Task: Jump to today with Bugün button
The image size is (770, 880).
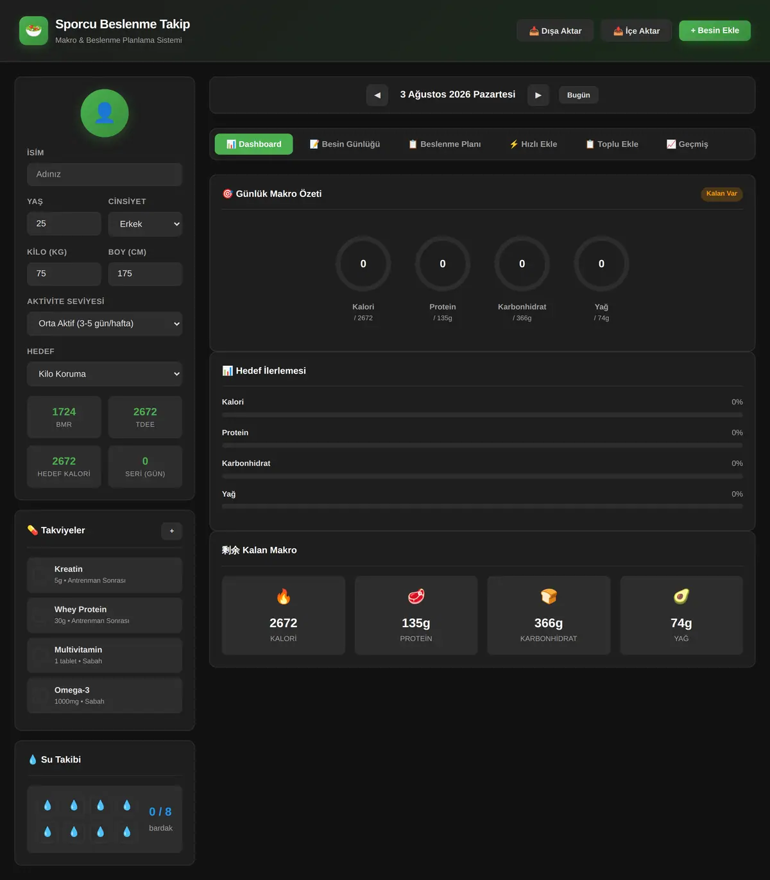Action: 579,95
